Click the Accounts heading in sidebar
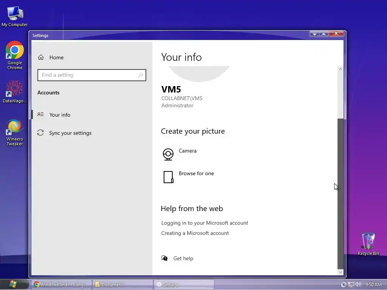 (48, 93)
